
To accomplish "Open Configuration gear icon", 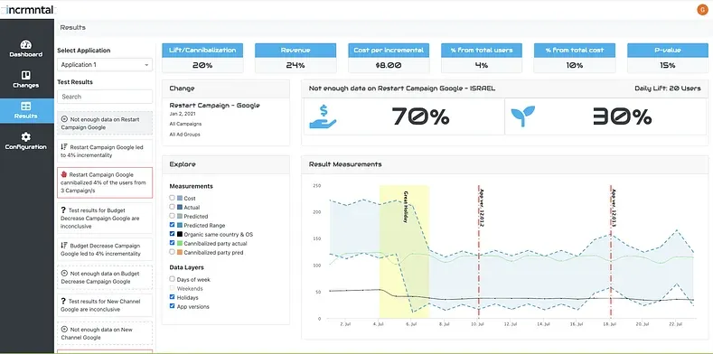I will tap(26, 136).
